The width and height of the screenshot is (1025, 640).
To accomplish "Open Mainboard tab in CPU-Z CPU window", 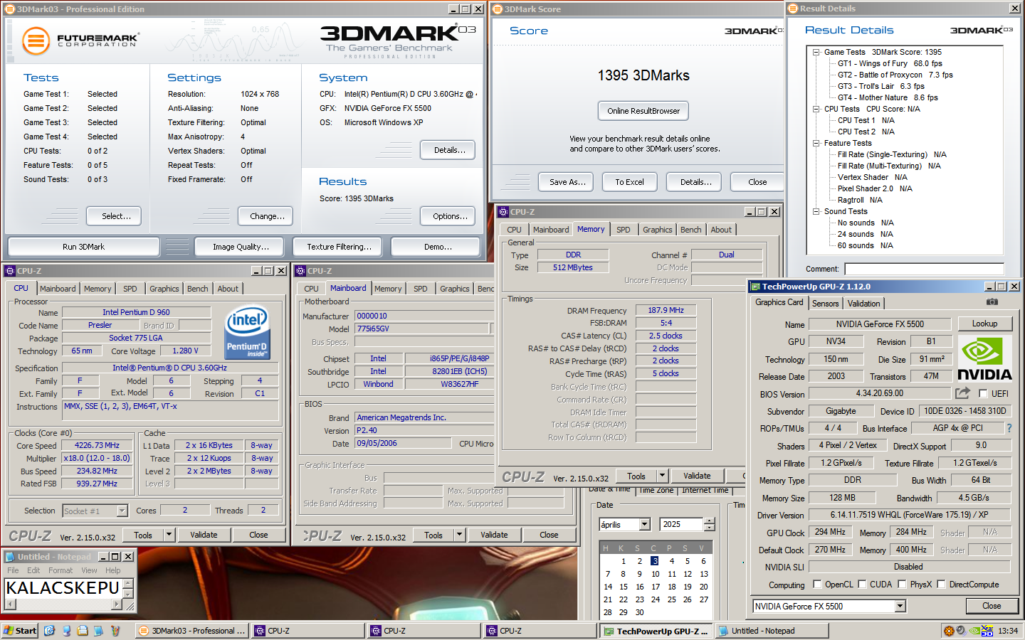I will click(58, 289).
